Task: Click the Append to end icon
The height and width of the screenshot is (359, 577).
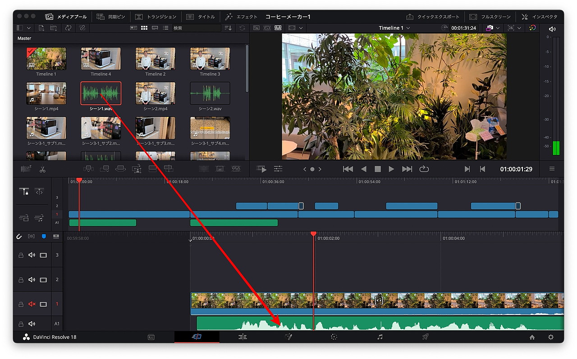Action: click(x=105, y=169)
